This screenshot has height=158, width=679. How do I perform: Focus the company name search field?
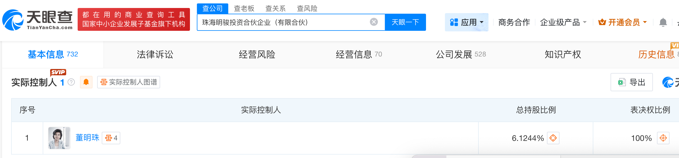click(284, 22)
